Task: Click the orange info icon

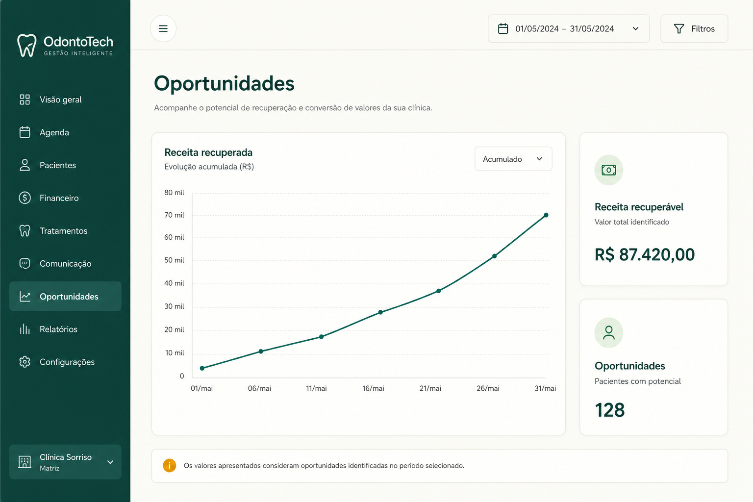Action: 169,465
